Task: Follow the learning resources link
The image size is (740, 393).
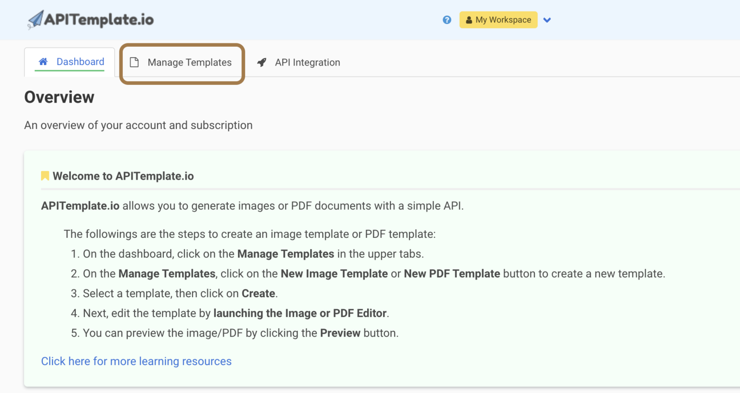Action: pos(136,361)
